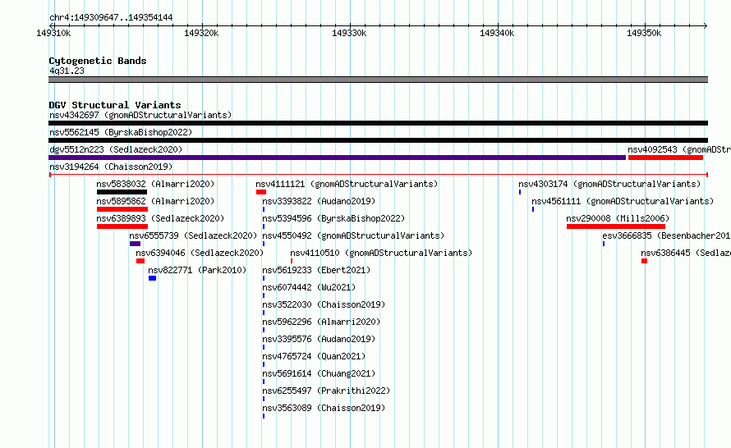Click nsv5619233 Ebert2021 label
This screenshot has height=448, width=731.
click(x=316, y=270)
